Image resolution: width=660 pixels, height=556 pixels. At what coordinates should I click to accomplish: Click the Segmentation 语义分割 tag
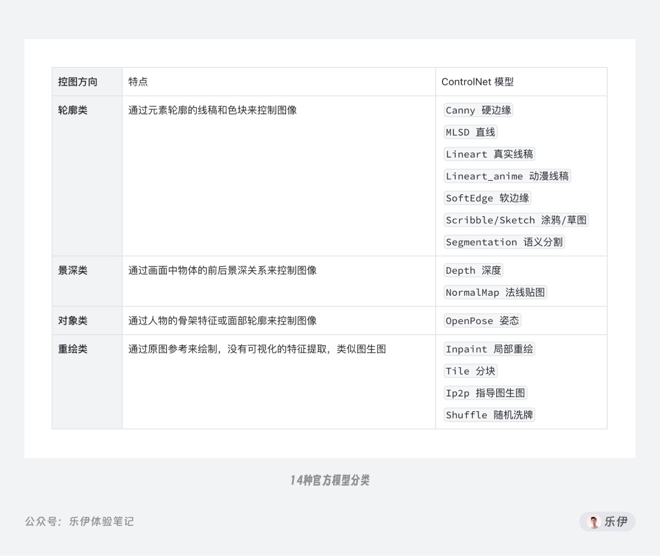[504, 242]
